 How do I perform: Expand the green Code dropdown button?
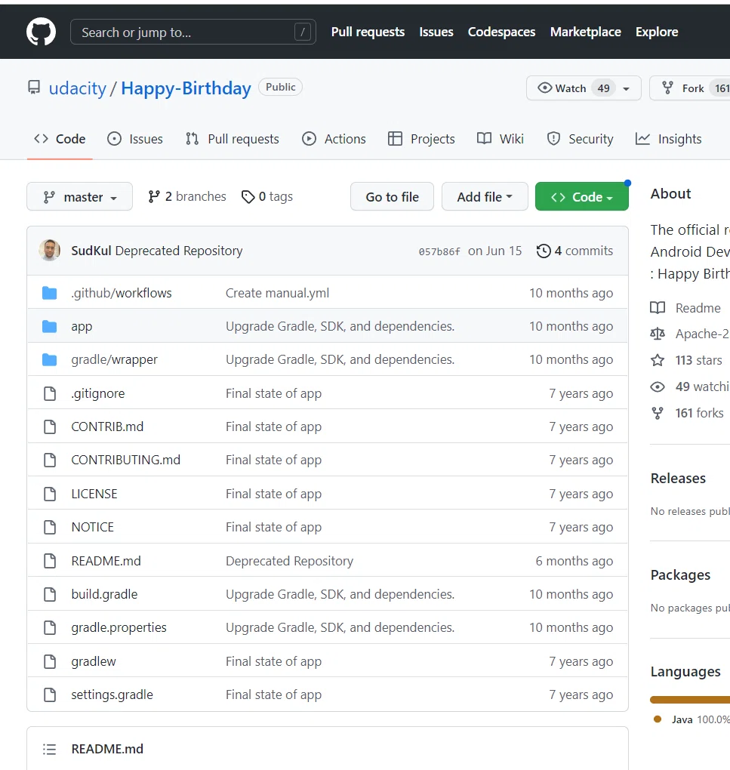click(x=582, y=196)
